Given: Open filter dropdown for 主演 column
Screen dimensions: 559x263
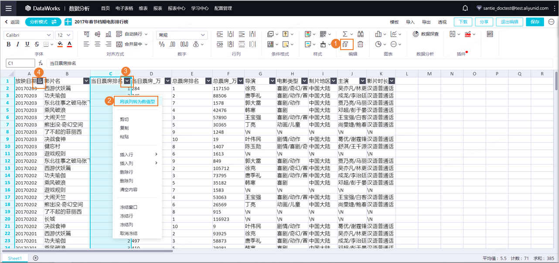Looking at the screenshot, I should [x=362, y=81].
